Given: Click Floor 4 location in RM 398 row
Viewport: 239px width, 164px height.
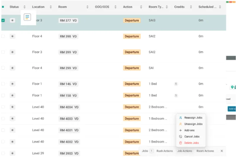Looking at the screenshot, I should click(x=37, y=36).
